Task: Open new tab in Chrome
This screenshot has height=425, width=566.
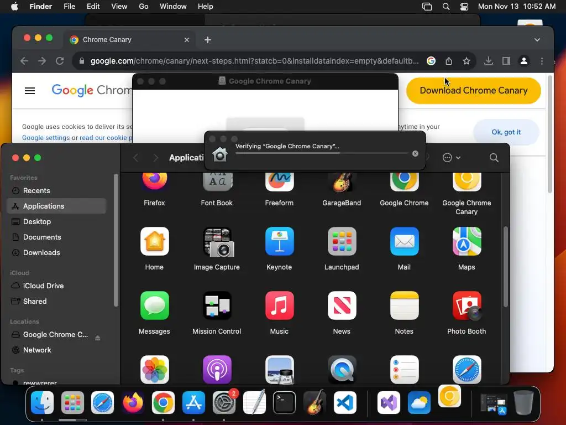Action: click(x=208, y=40)
